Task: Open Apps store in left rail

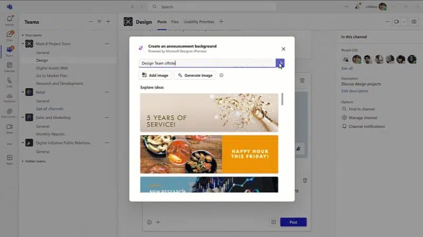Action: coord(10,159)
